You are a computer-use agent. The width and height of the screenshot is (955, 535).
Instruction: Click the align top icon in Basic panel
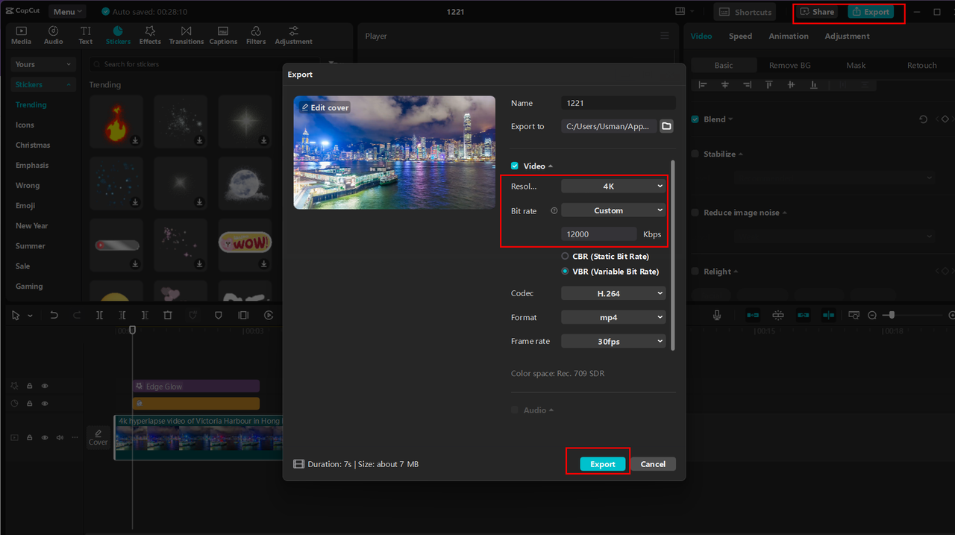tap(769, 85)
